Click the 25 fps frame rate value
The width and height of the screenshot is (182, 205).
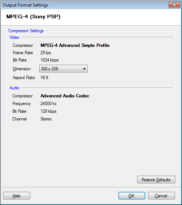coord(46,53)
